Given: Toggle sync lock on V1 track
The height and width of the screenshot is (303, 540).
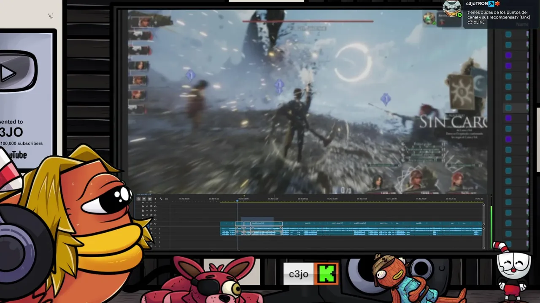Looking at the screenshot, I should (151, 224).
